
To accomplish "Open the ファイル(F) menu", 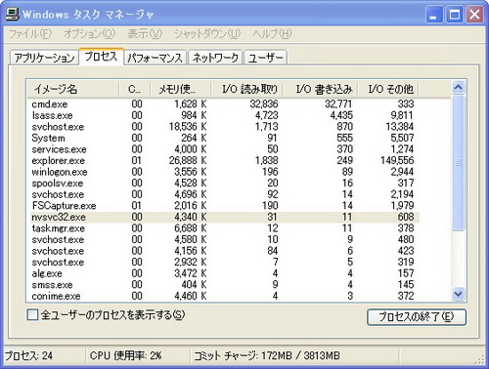I will 30,33.
